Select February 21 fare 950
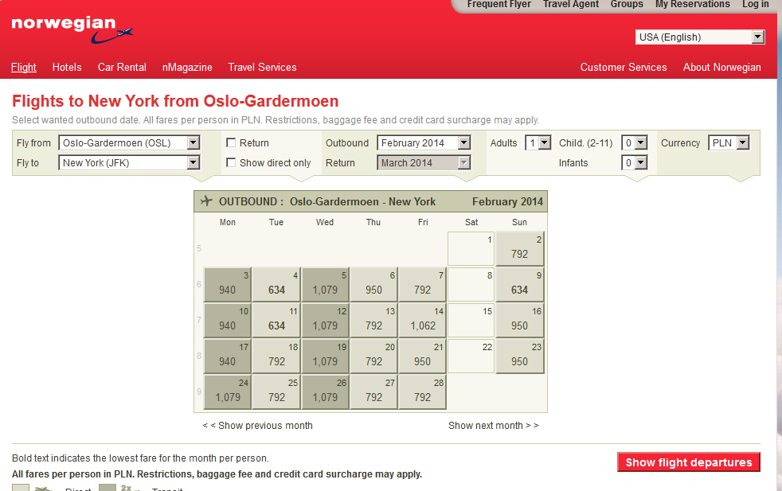The width and height of the screenshot is (782, 491). [422, 356]
